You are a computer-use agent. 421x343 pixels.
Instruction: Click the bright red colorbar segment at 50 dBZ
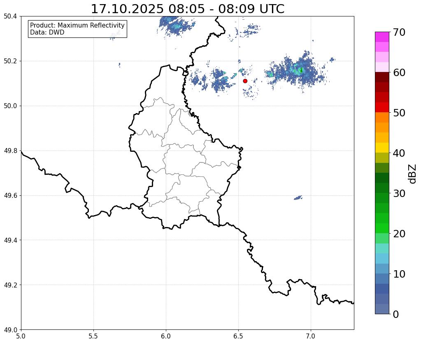(382, 107)
